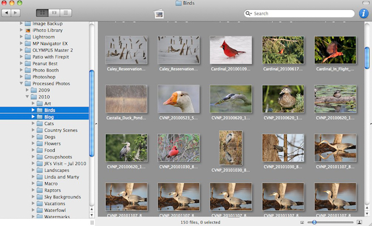This screenshot has width=372, height=226.
Task: Click small thumbnail size icon
Action: pos(302,223)
